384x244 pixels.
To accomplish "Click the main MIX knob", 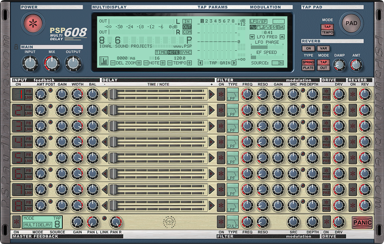I will [x=51, y=64].
